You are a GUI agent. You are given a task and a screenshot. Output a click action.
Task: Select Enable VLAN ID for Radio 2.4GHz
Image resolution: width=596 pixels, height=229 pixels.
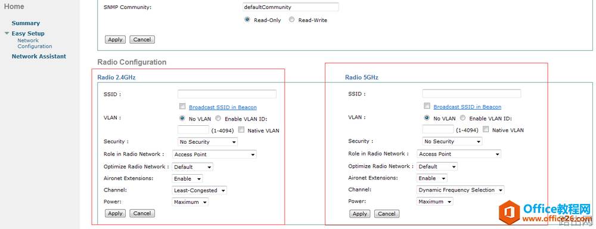(218, 118)
